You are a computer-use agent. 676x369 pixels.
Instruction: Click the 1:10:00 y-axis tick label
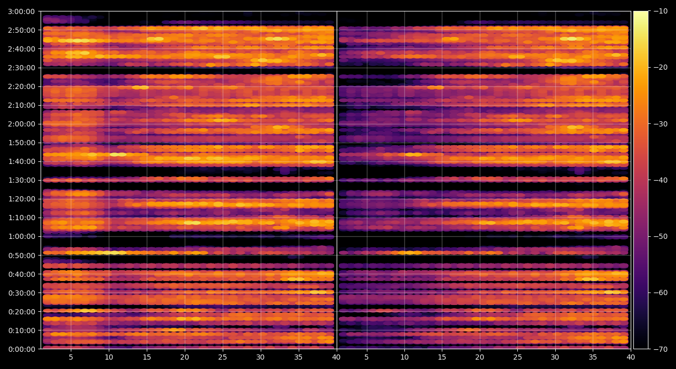coord(21,218)
